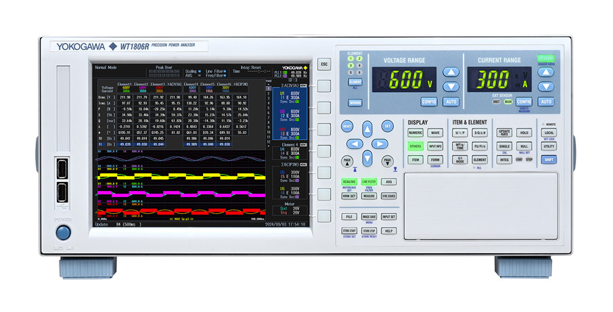613x312 pixels.
Task: Tap the UPDATE RATE key
Action: 504,133
